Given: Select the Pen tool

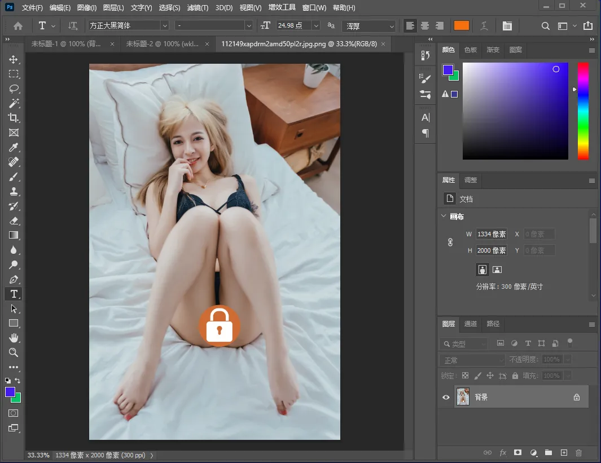Looking at the screenshot, I should (x=14, y=280).
